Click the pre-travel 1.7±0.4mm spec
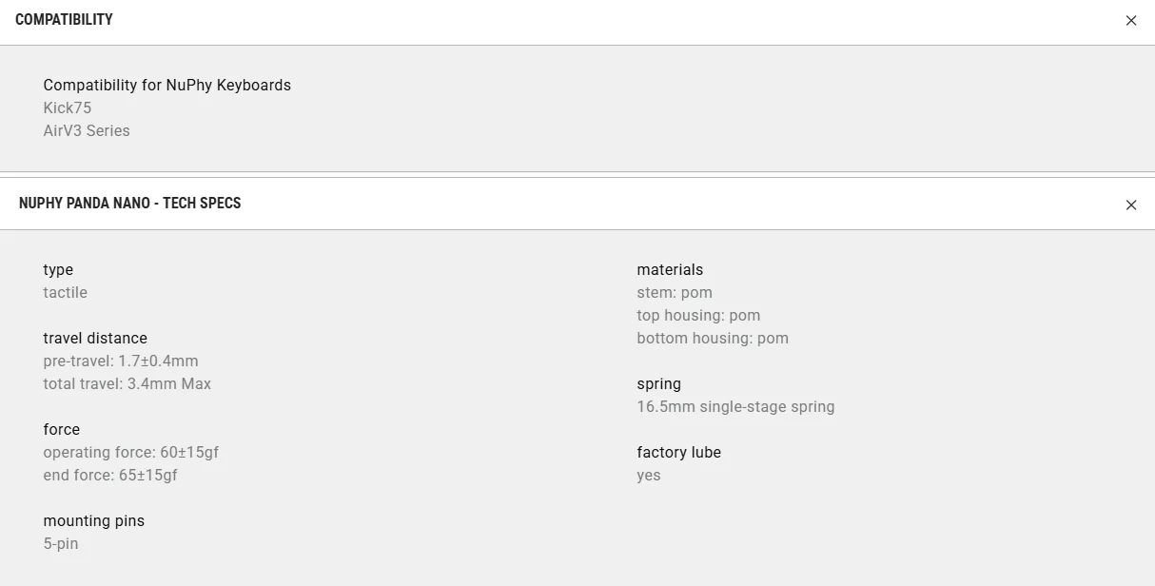1155x586 pixels. pos(121,361)
